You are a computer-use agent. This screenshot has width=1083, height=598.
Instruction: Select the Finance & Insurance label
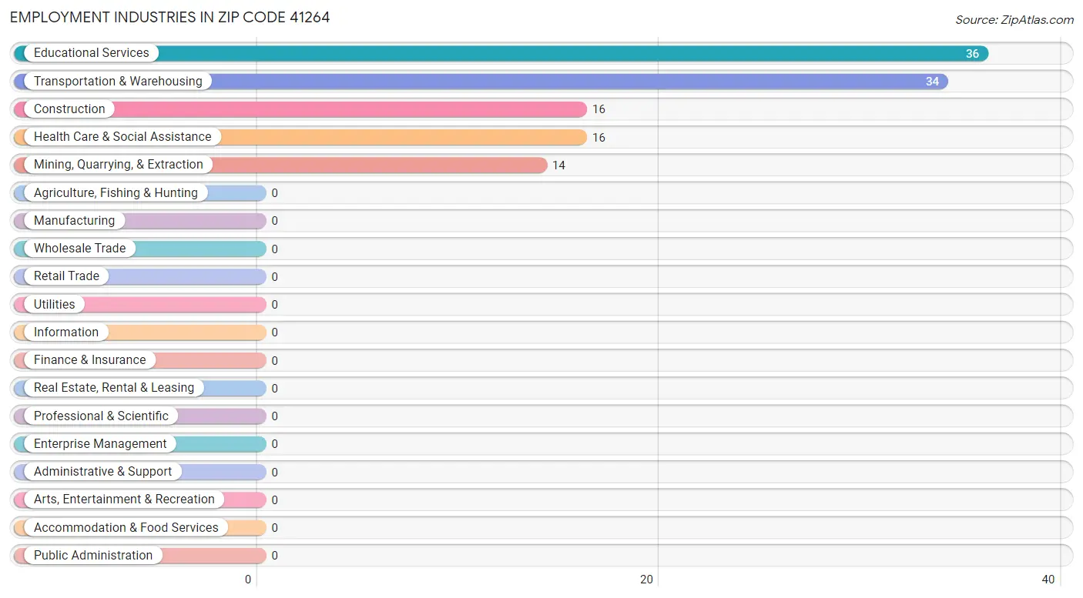click(x=89, y=360)
